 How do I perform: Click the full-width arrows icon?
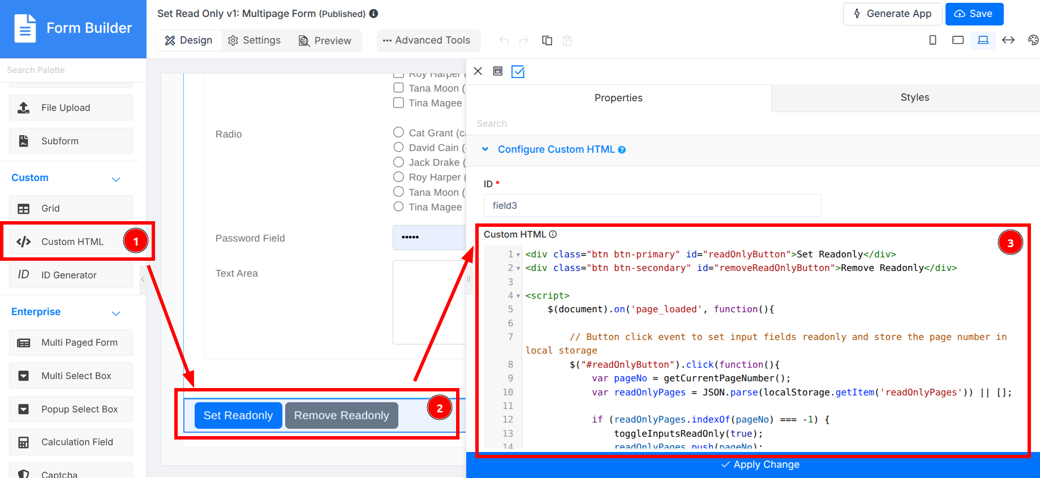point(1008,40)
